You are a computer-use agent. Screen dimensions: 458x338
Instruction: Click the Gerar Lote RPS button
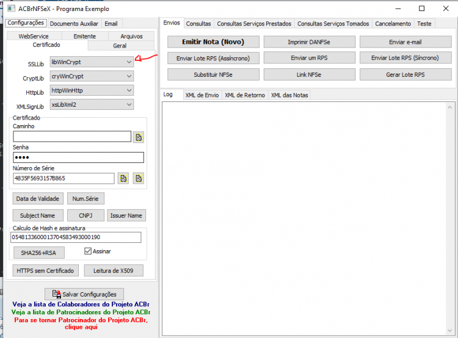405,74
